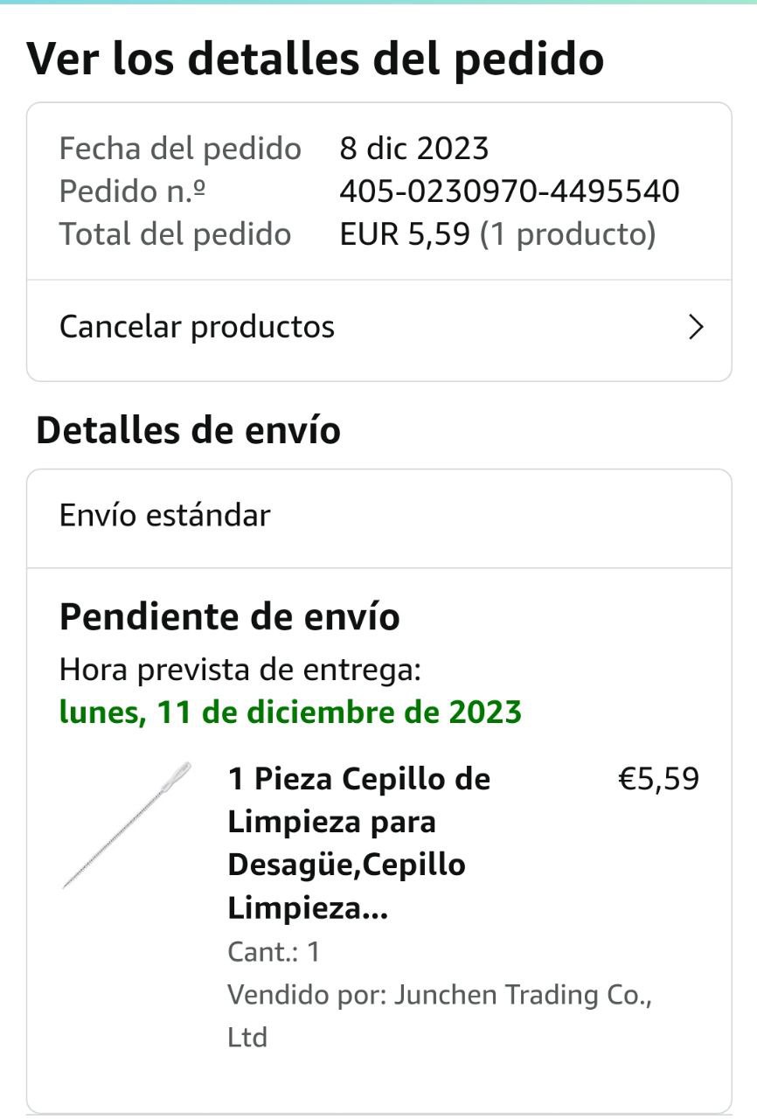757x1119 pixels.
Task: Select the order number 405-0230970-4495540
Action: point(509,191)
